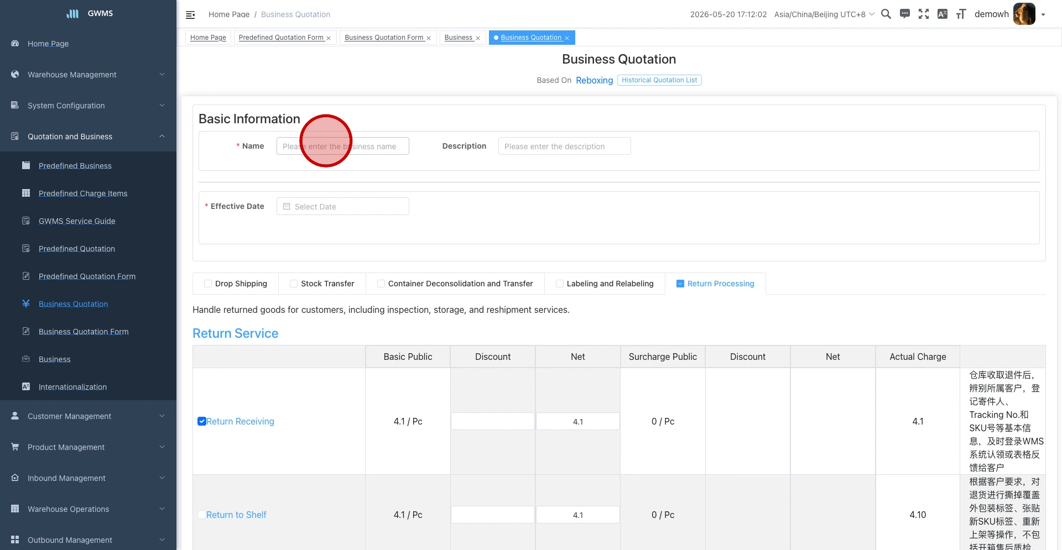Open the language switch icon
Viewport: 1062px width, 550px height.
coord(943,14)
